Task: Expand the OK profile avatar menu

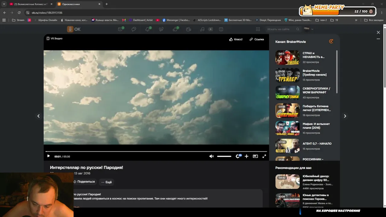Action: pos(308,29)
